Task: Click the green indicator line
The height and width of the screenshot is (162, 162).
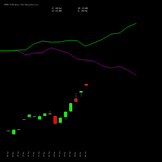Action: coord(68,40)
